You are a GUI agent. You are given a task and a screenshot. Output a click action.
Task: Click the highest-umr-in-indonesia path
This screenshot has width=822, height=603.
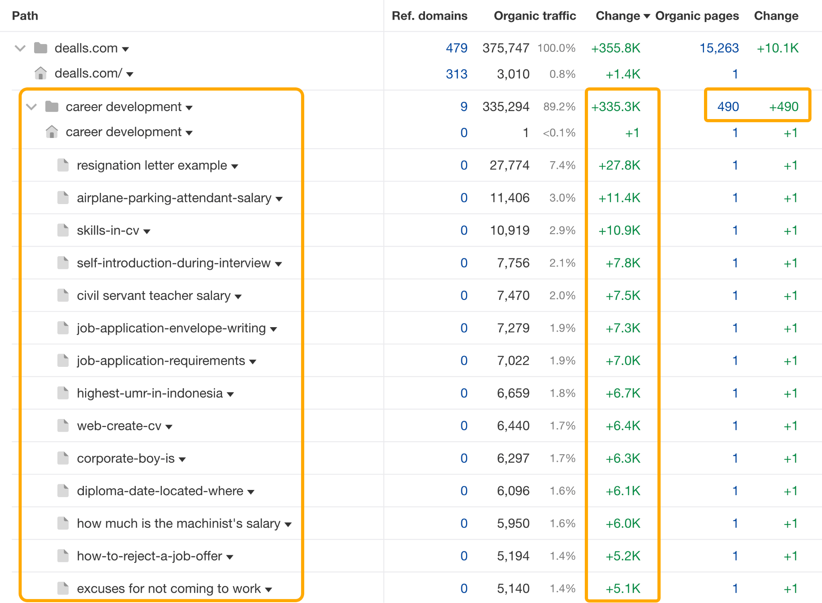click(150, 393)
